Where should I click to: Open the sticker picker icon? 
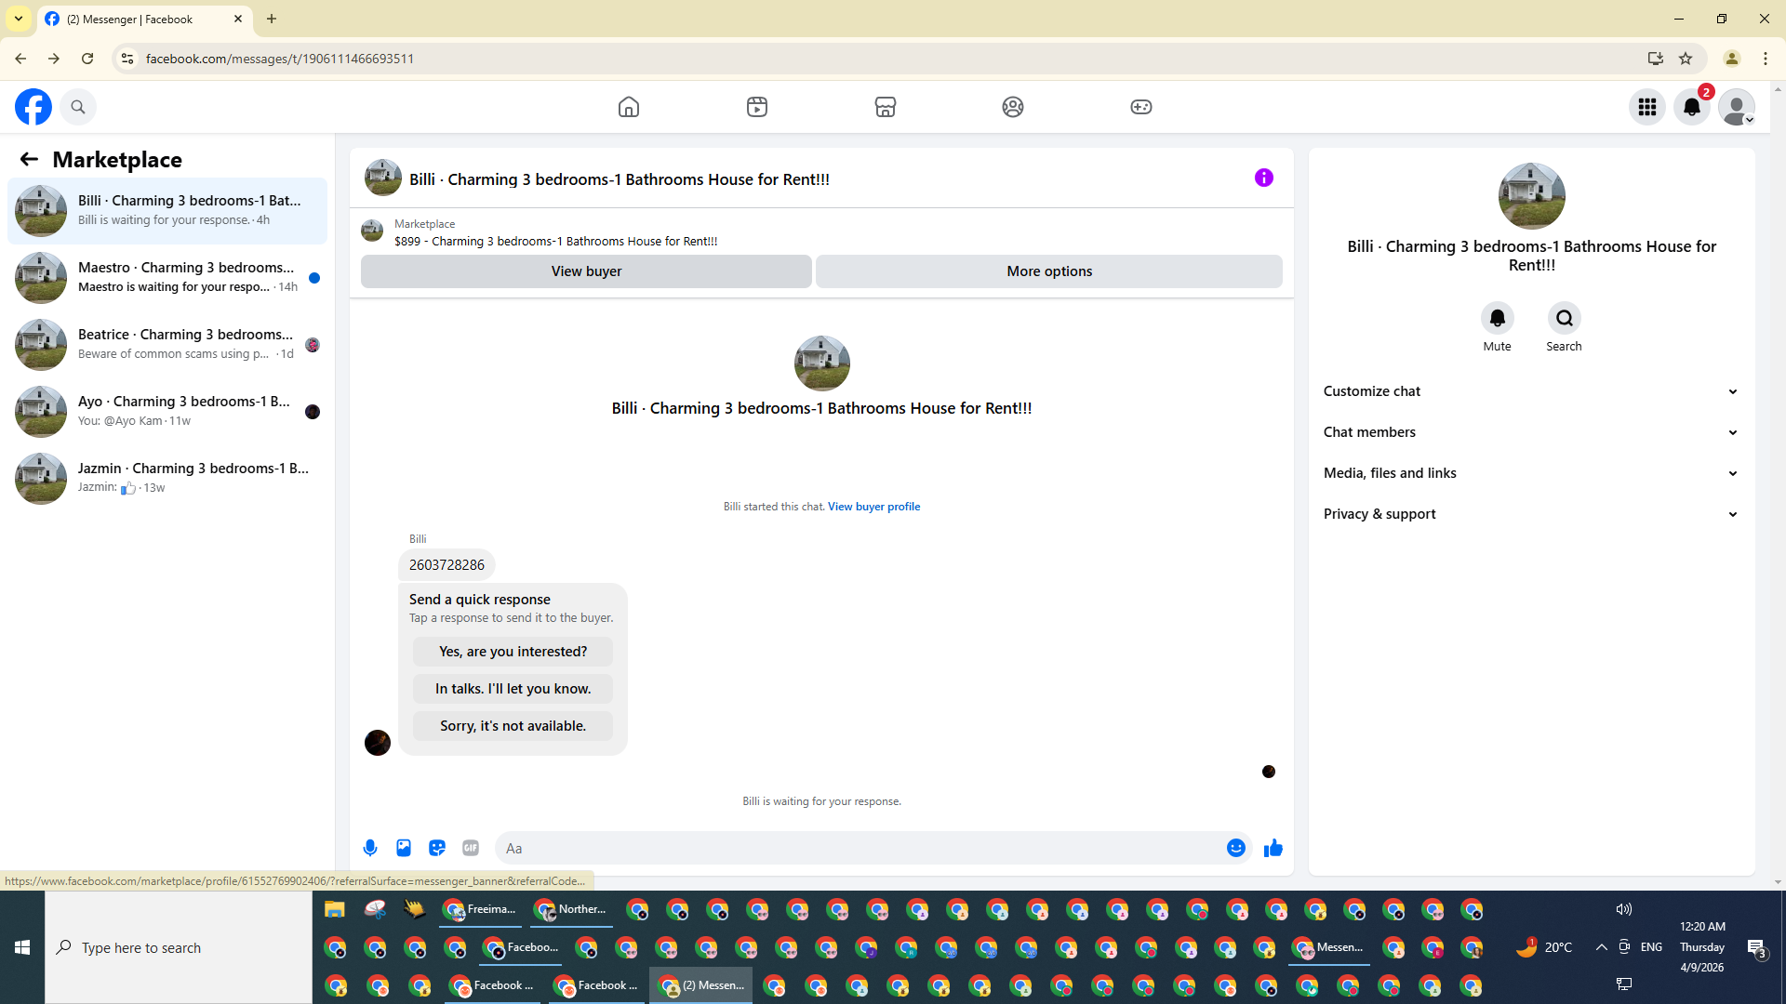pos(437,848)
